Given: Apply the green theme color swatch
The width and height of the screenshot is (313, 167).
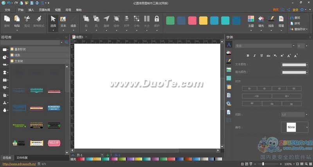Looking at the screenshot, I should (x=170, y=20).
